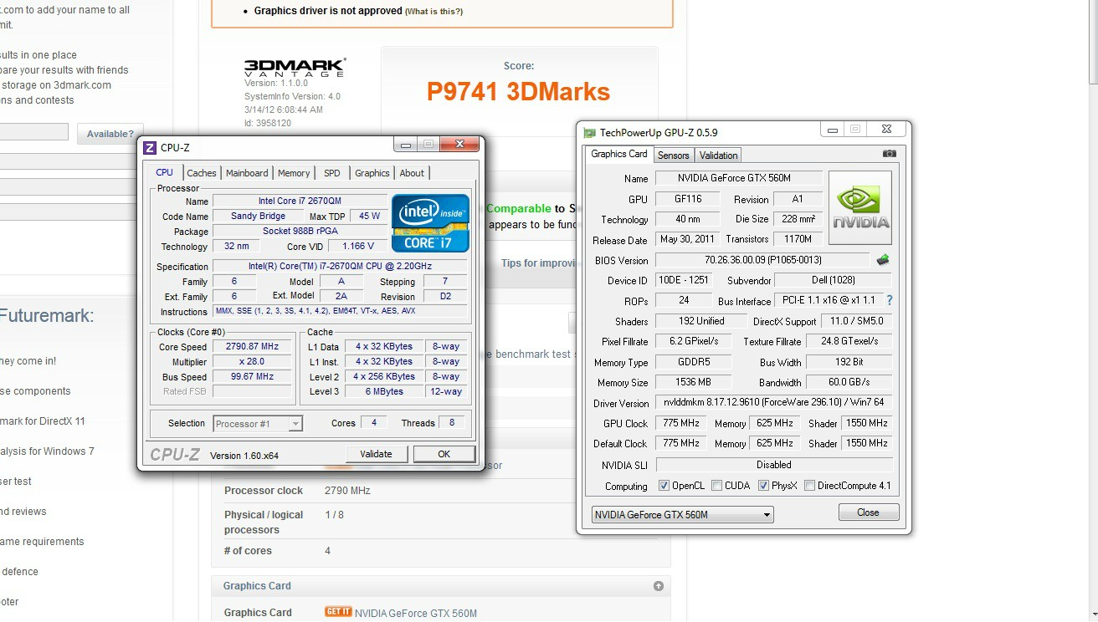The height and width of the screenshot is (622, 1098).
Task: Switch to the Validation tab in GPU-Z
Action: (718, 155)
